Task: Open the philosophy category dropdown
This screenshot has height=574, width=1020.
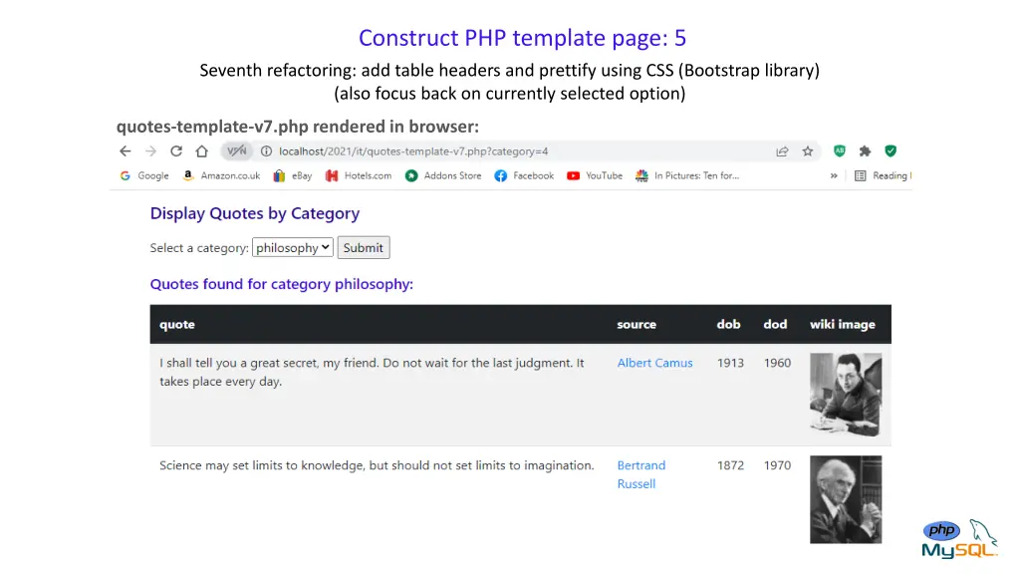Action: 292,248
